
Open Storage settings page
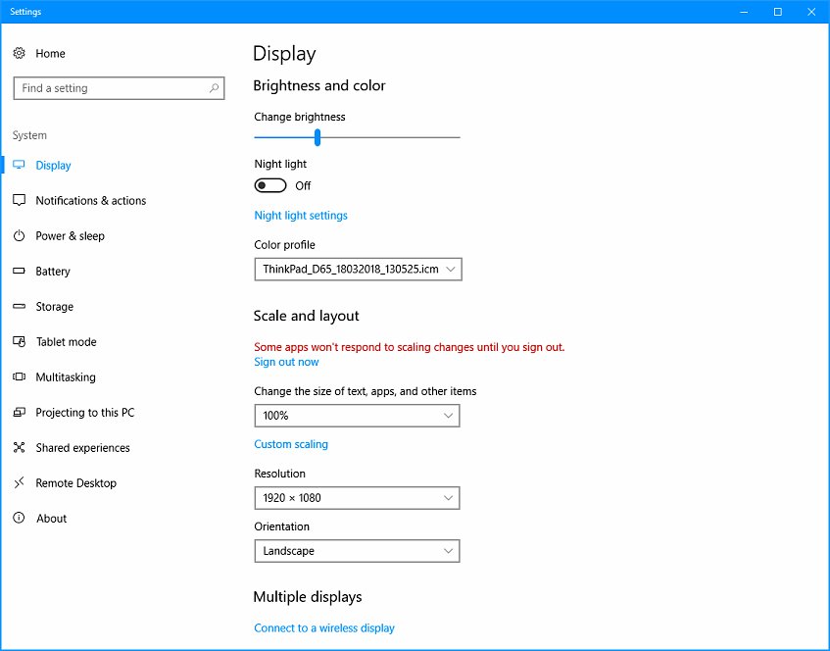point(55,307)
